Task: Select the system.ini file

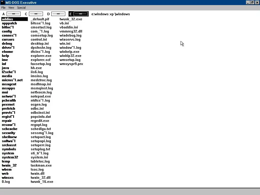Action: (x=39, y=157)
